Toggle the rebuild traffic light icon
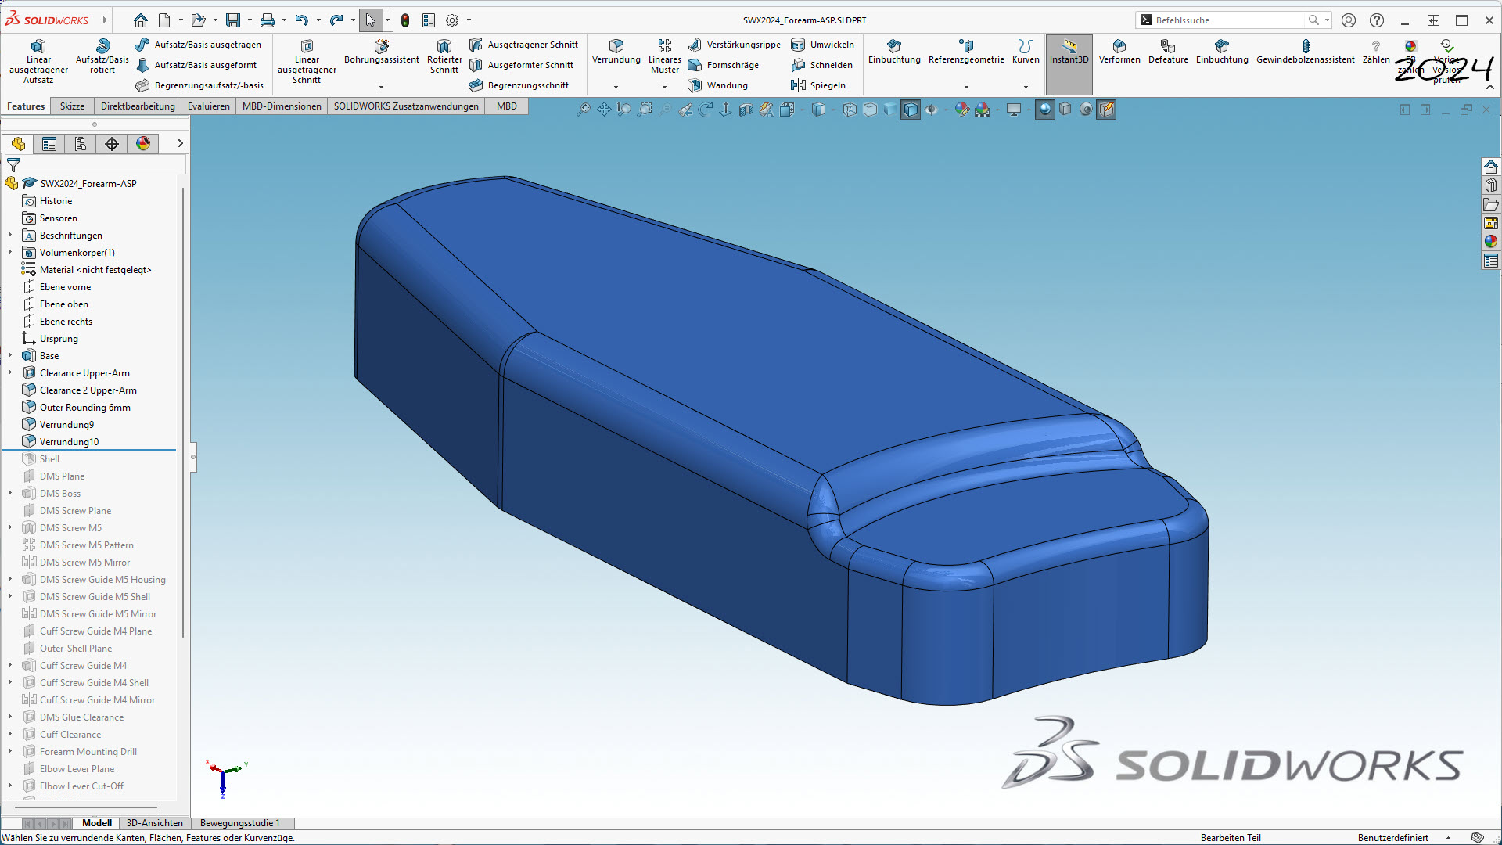The image size is (1502, 845). (x=405, y=20)
